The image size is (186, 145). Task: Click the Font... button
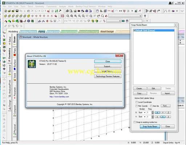pyautogui.click(x=166, y=106)
